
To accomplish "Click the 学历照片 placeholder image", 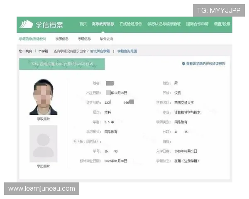I will pos(43,143).
